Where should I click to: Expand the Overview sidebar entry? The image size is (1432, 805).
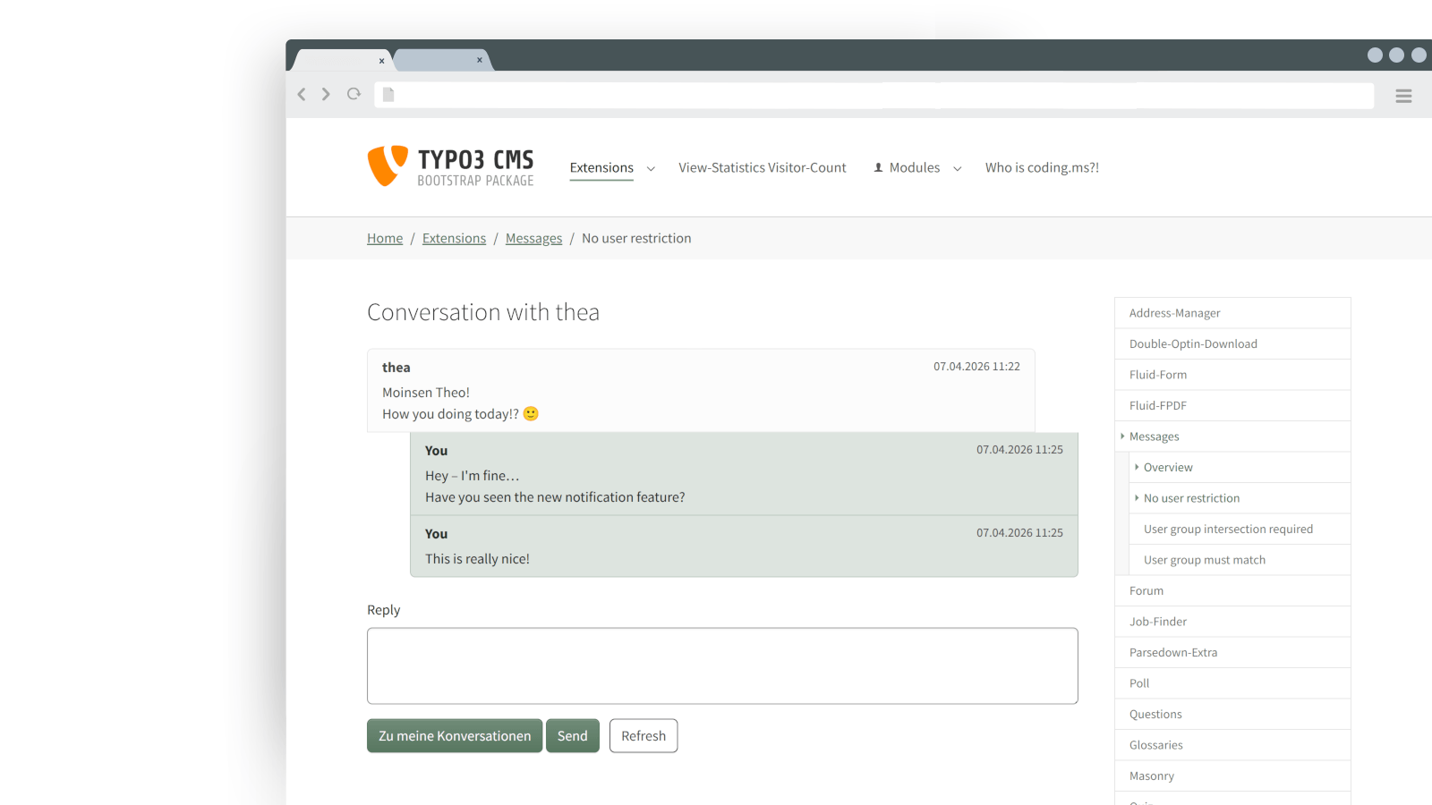[x=1135, y=467]
